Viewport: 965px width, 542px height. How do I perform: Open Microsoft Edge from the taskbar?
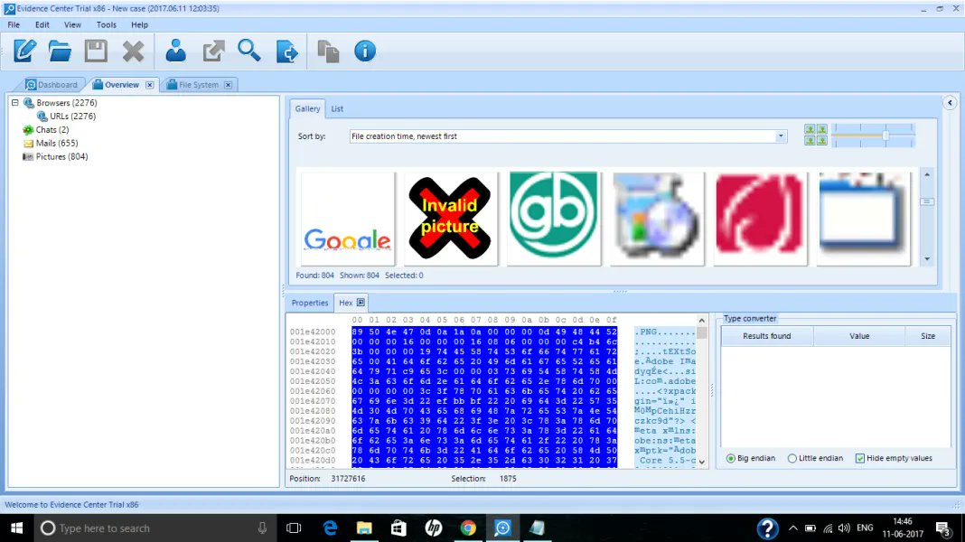(331, 528)
